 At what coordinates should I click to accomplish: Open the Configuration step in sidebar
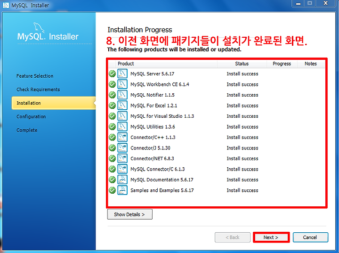coord(31,117)
